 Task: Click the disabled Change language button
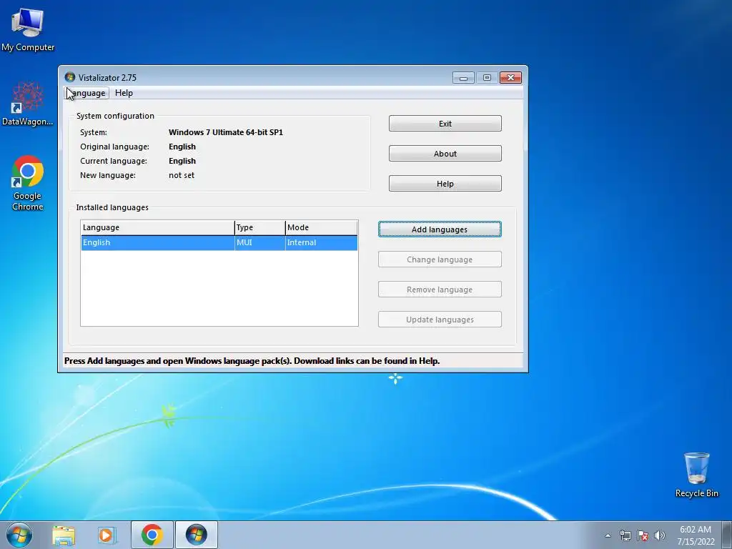[440, 259]
